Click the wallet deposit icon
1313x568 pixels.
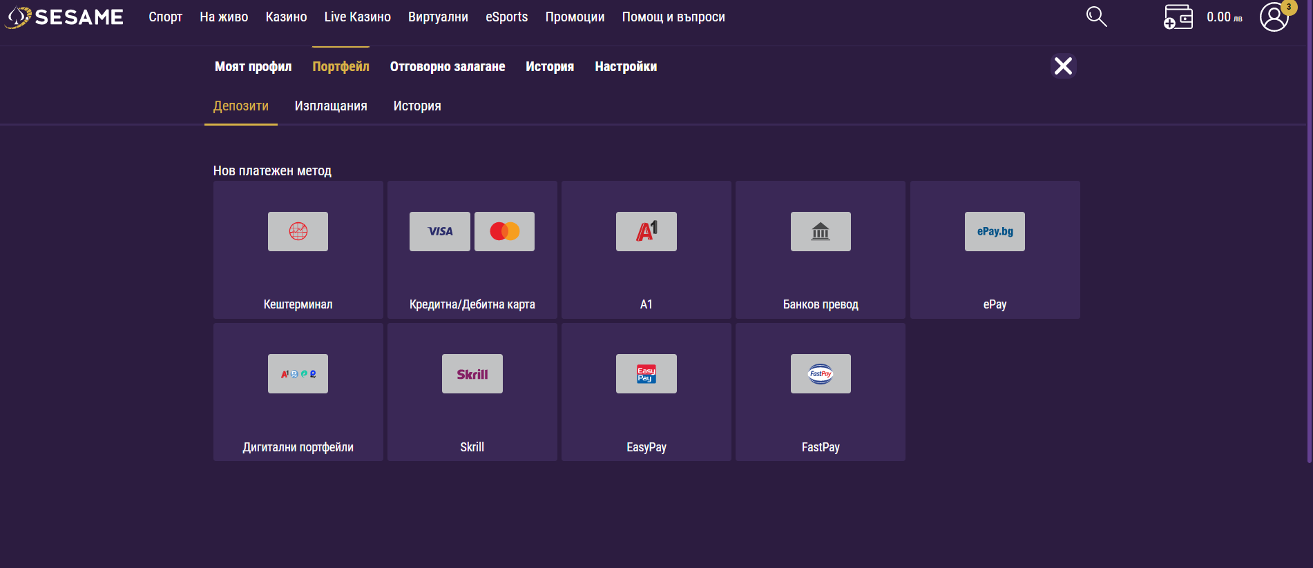(1178, 17)
